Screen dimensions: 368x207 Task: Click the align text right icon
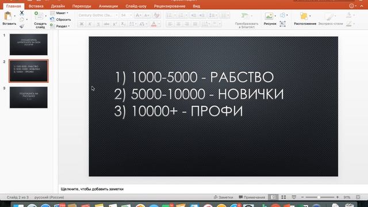point(186,24)
